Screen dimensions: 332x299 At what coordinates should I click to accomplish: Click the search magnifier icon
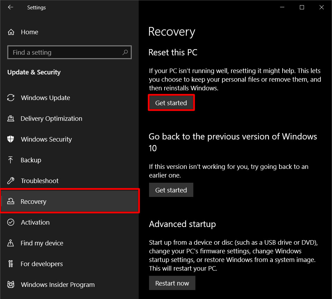pos(125,53)
